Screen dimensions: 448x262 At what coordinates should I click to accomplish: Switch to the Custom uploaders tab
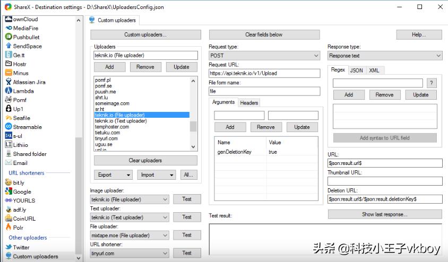[x=113, y=20]
